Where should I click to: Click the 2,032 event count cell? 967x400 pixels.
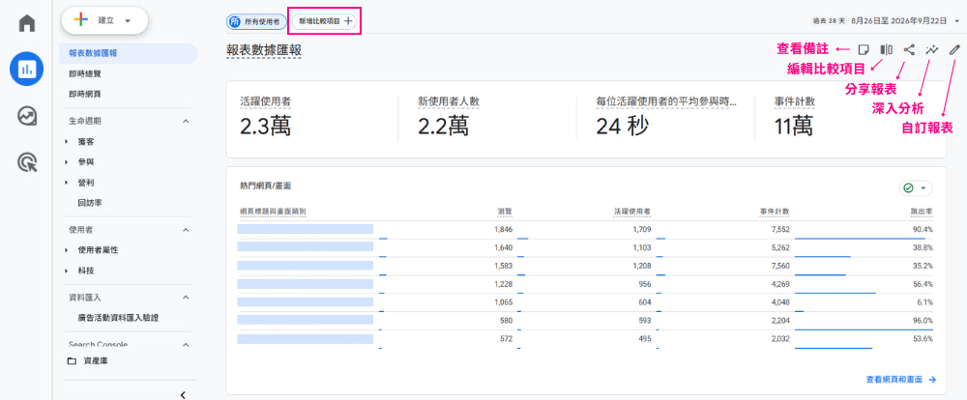[x=779, y=339]
